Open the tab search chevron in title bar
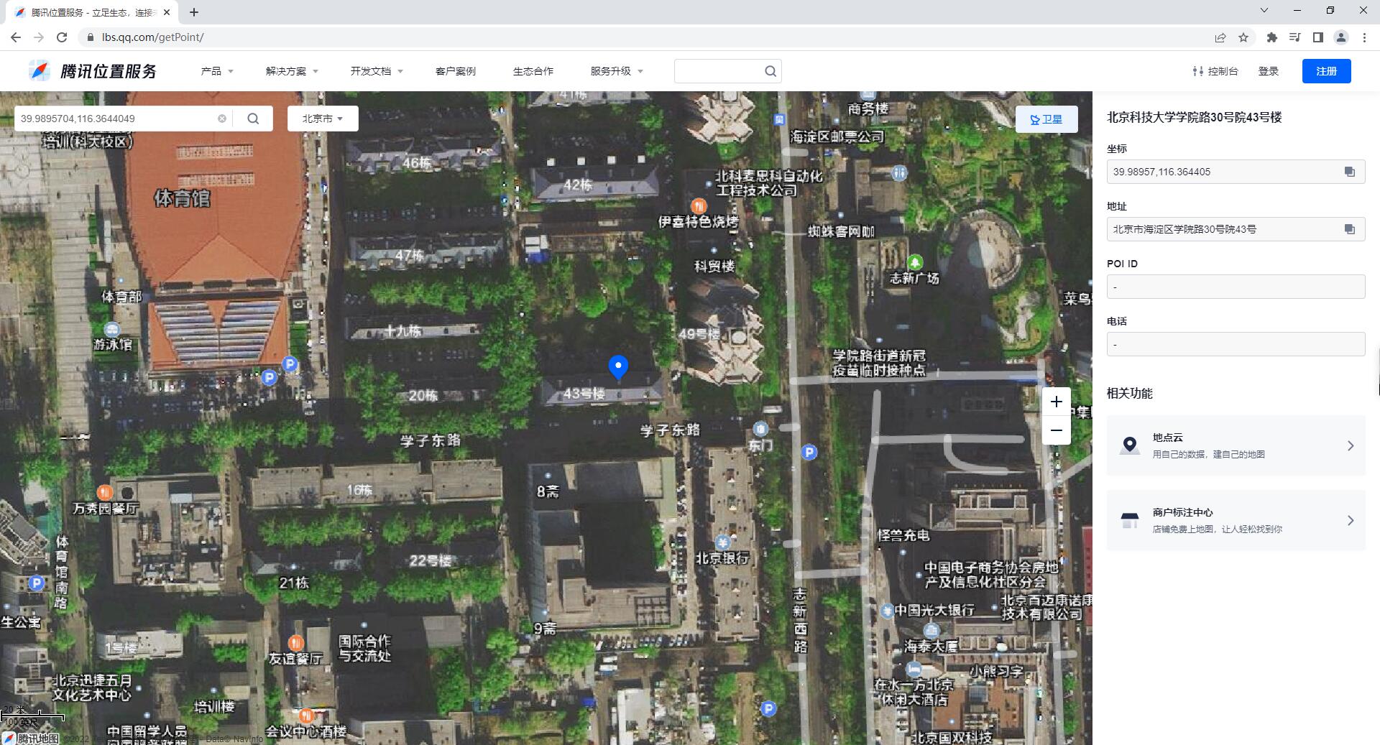 (x=1264, y=10)
